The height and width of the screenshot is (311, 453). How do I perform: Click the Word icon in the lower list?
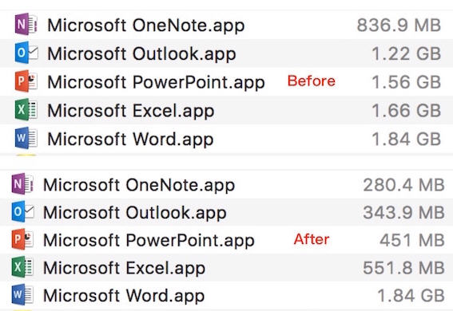coord(22,295)
